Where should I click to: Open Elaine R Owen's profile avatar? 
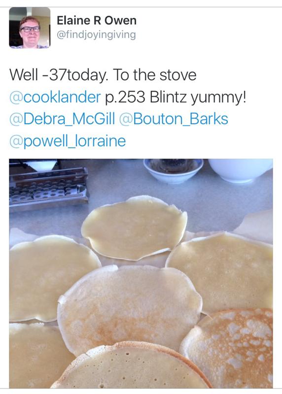pos(30,28)
